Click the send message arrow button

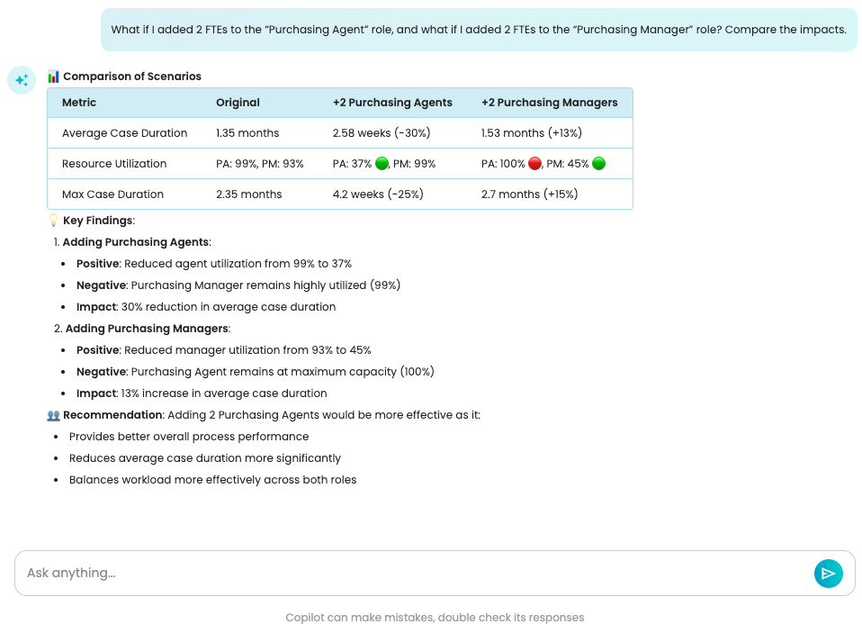coord(828,574)
